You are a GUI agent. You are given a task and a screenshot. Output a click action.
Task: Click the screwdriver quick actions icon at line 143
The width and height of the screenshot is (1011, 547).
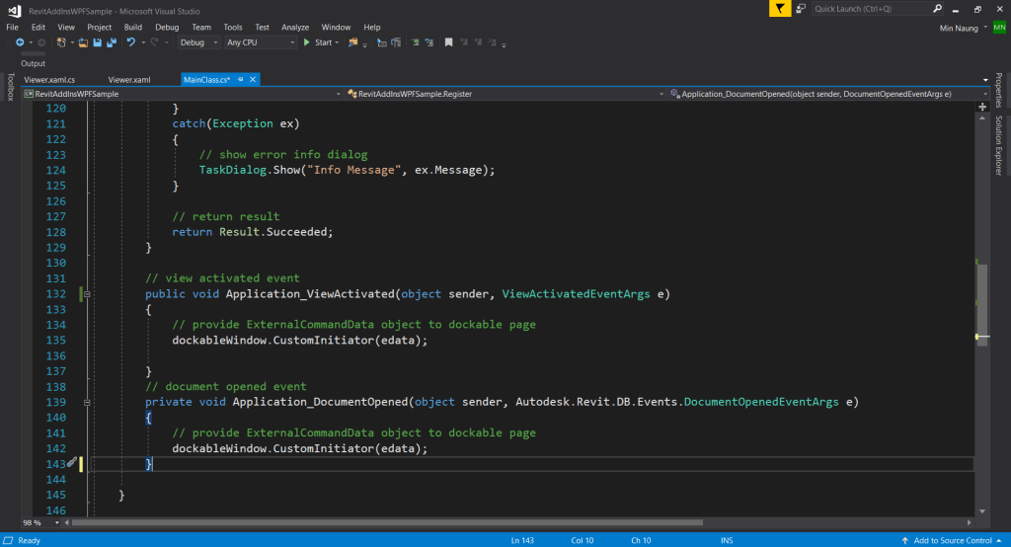pyautogui.click(x=72, y=463)
